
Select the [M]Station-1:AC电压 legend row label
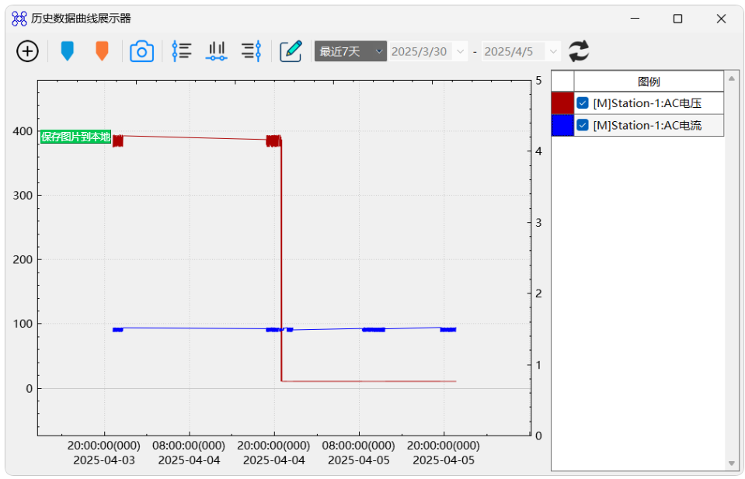click(647, 103)
